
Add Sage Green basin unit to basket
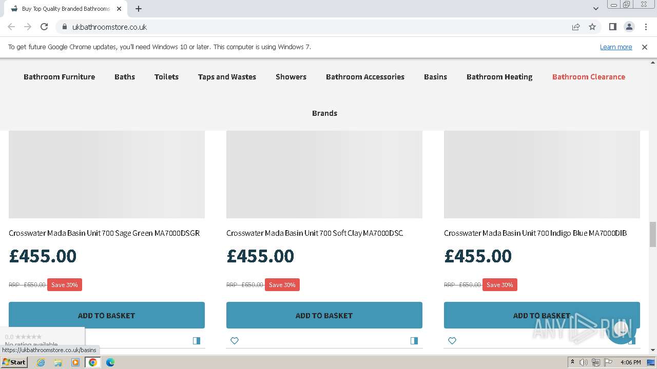point(106,315)
